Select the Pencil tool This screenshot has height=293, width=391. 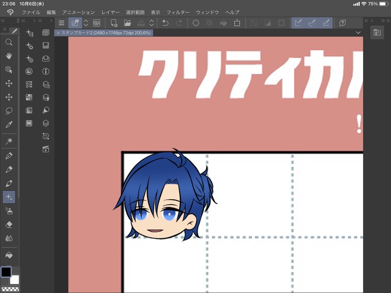[9, 169]
